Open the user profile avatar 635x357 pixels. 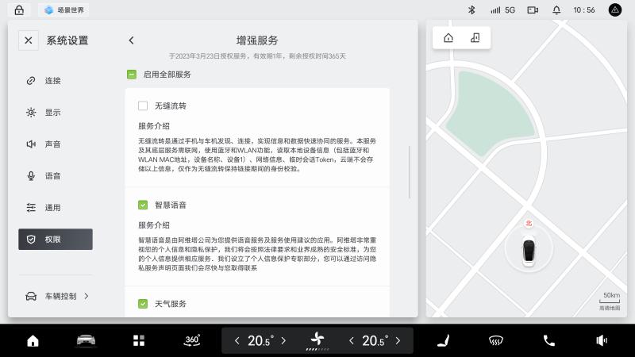click(x=614, y=10)
